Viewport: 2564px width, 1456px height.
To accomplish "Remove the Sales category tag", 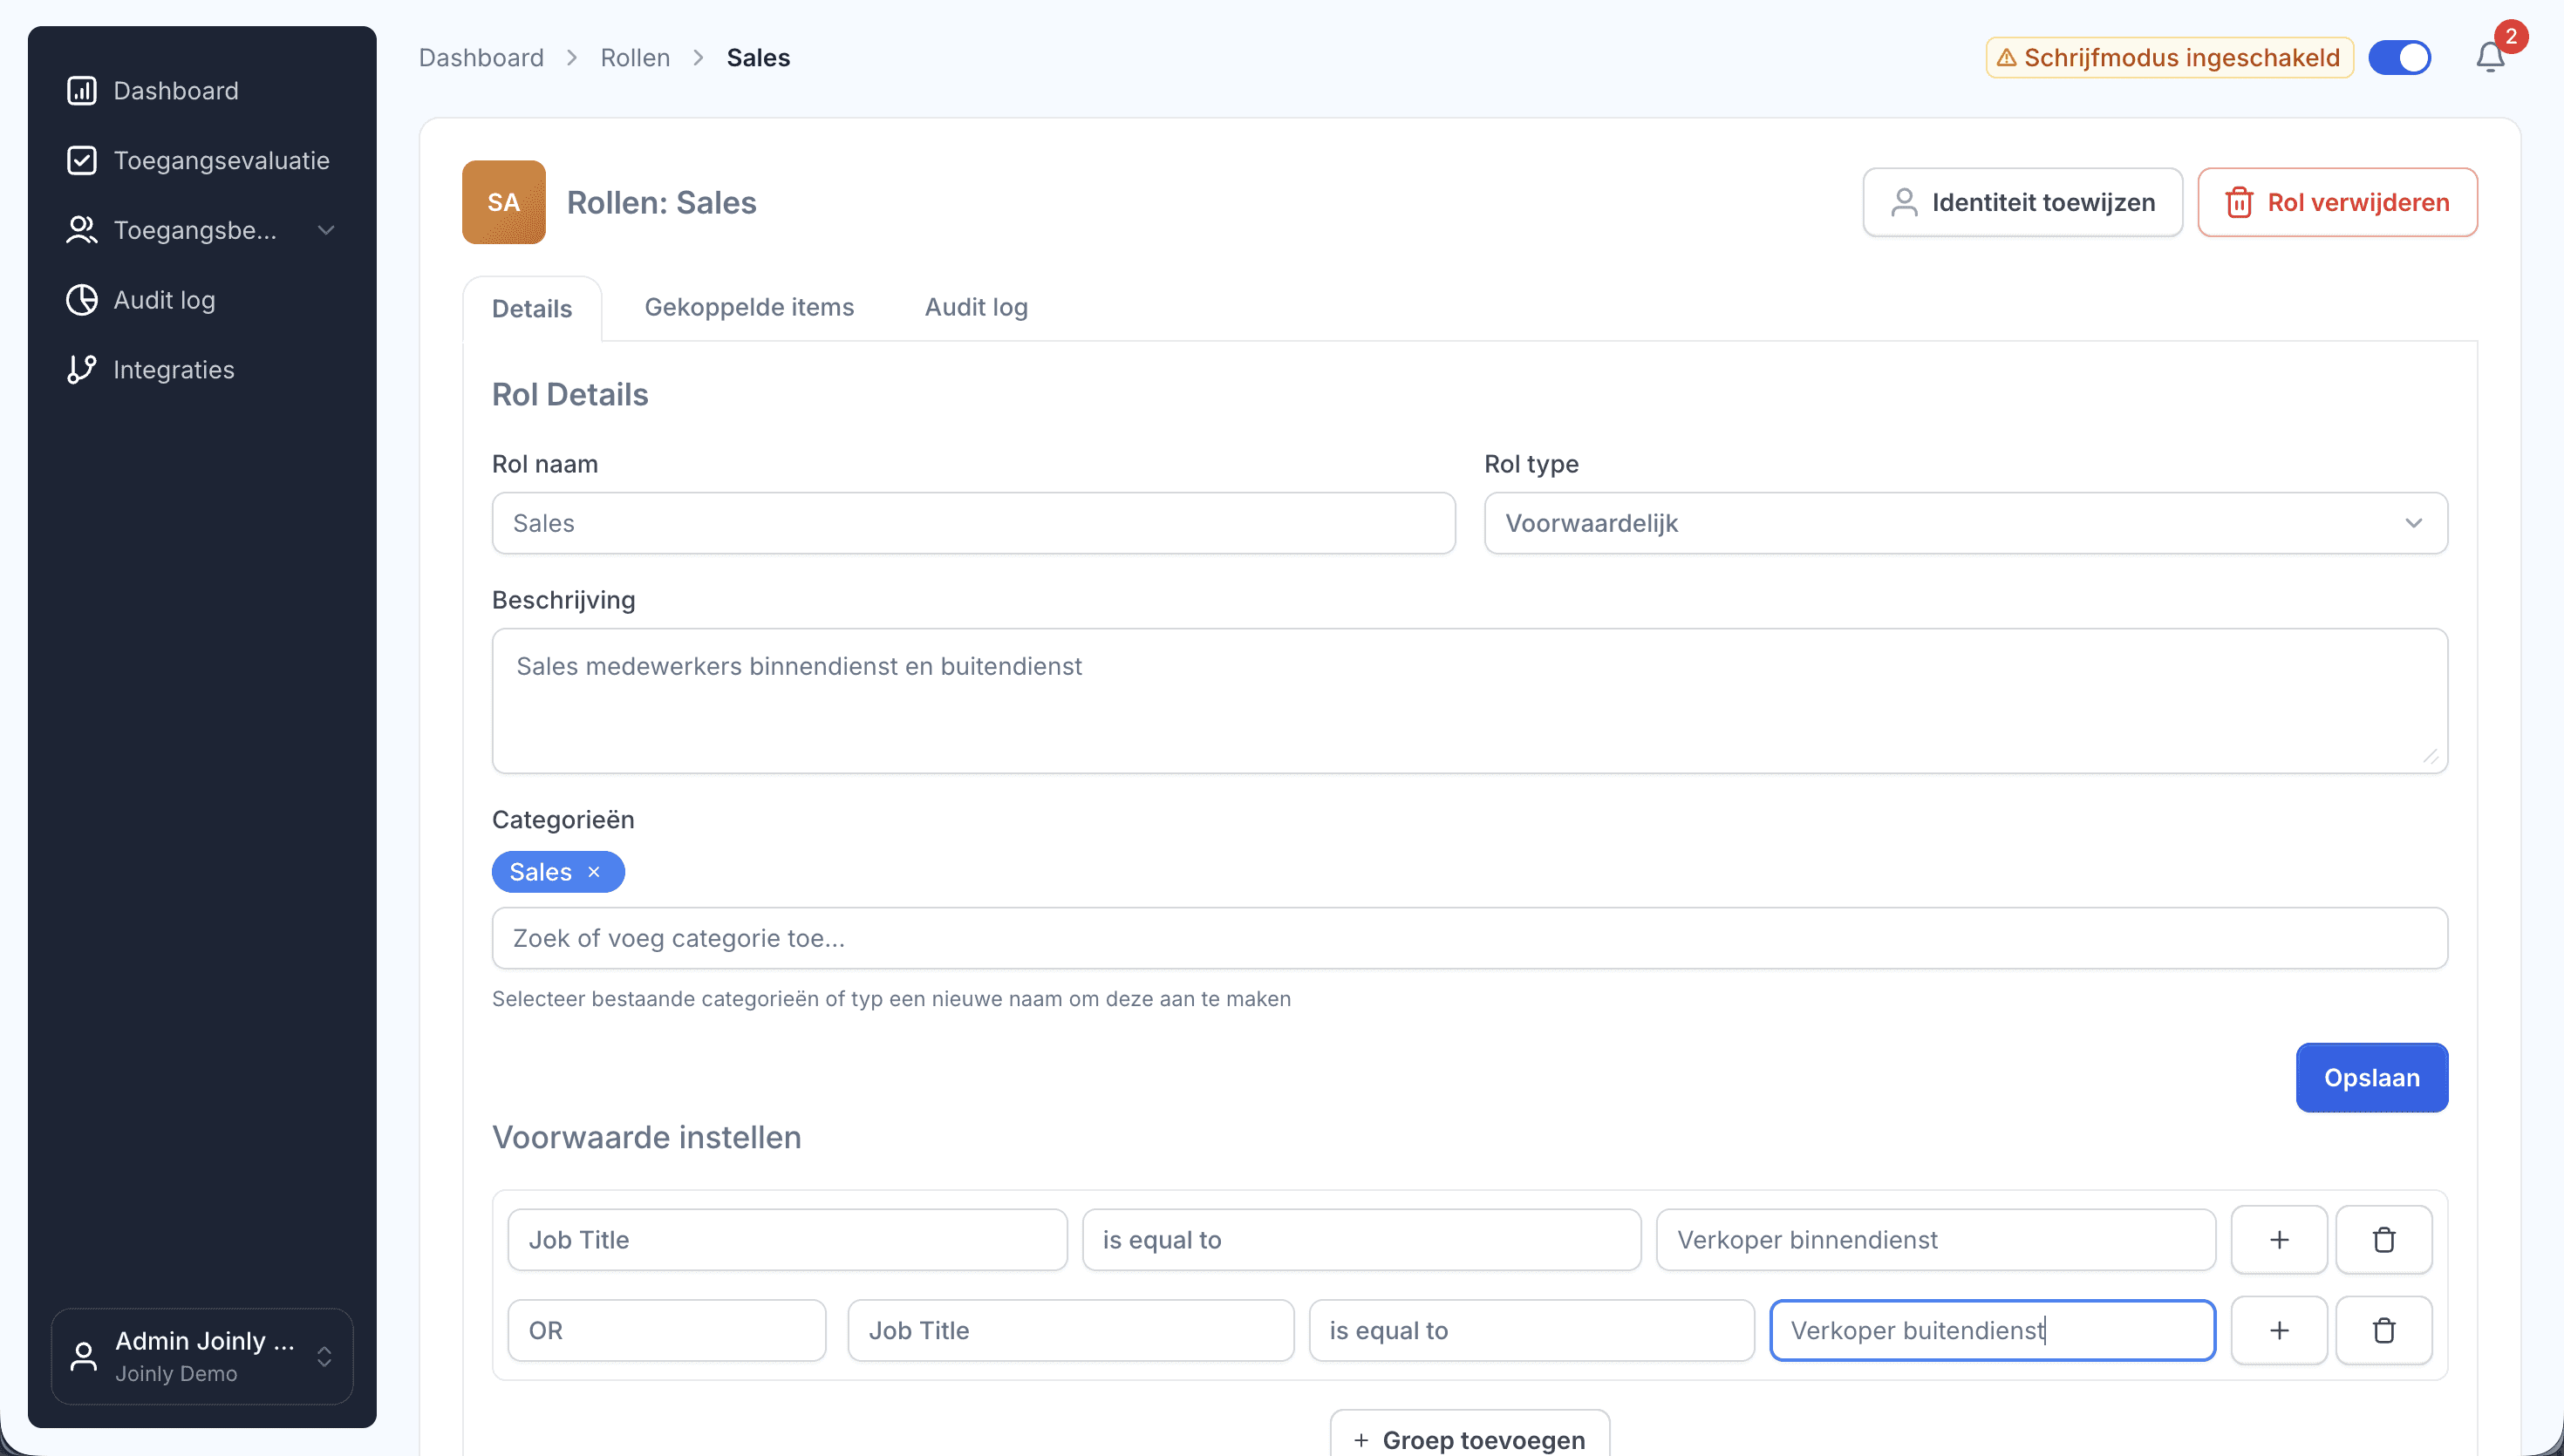I will pyautogui.click(x=594, y=872).
